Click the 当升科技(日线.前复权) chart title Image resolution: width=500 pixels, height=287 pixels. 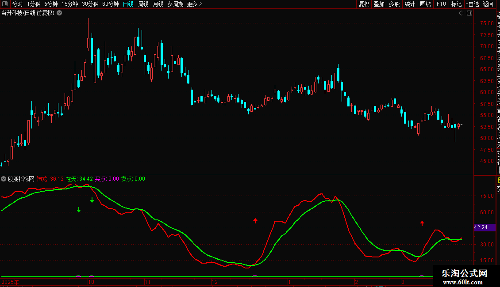click(x=28, y=13)
